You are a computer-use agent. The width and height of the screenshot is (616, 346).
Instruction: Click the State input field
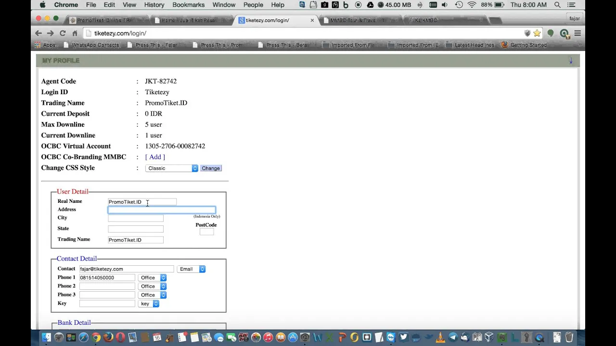tap(136, 229)
